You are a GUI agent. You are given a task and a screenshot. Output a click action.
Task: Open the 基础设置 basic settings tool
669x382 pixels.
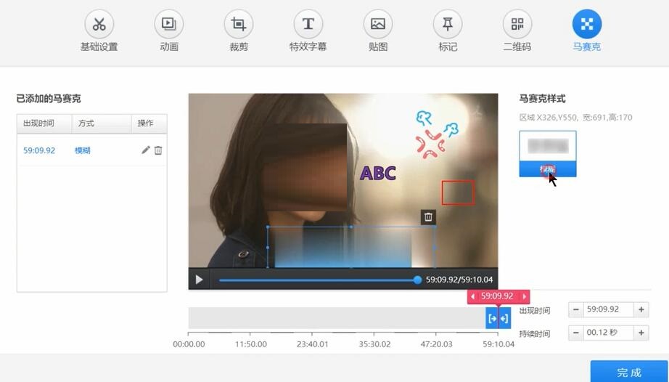99,25
